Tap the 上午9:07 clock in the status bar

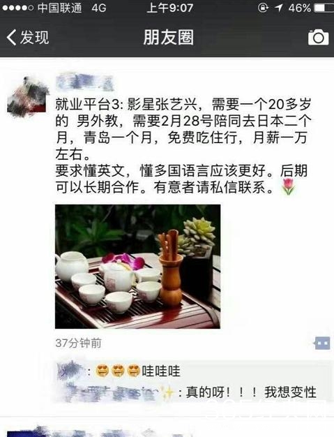(x=169, y=8)
